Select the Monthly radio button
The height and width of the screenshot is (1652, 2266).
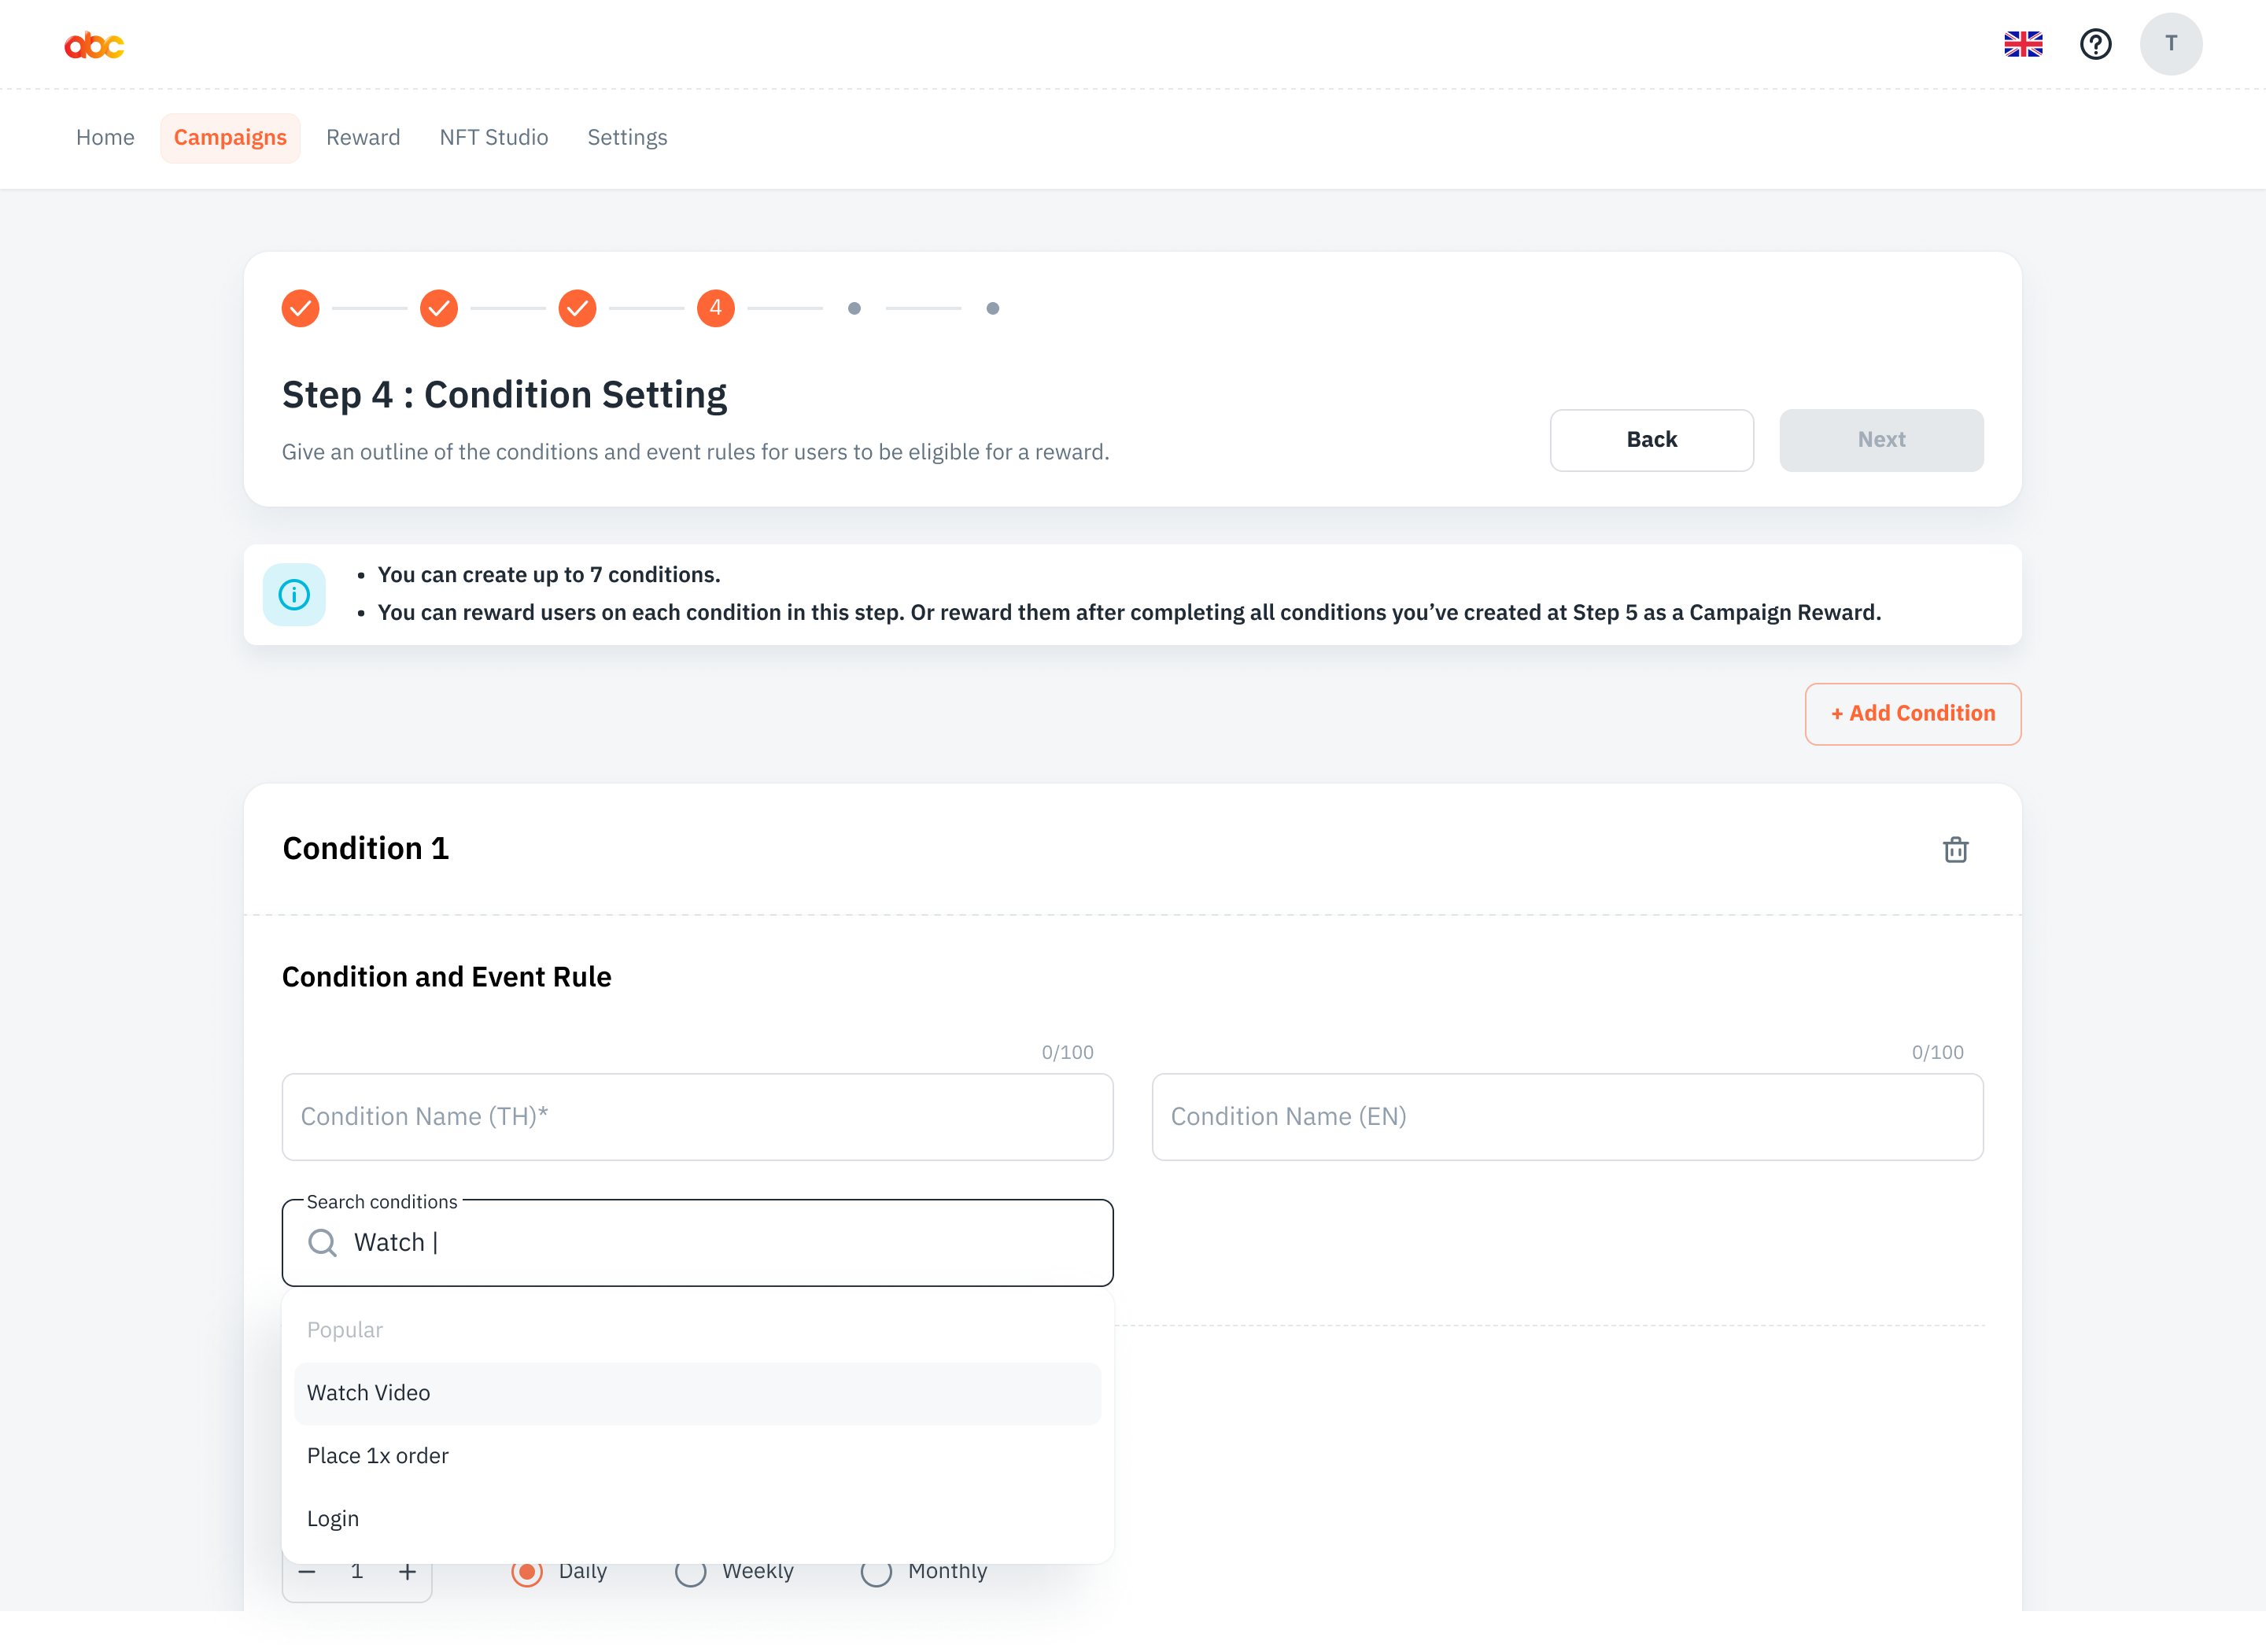876,1572
